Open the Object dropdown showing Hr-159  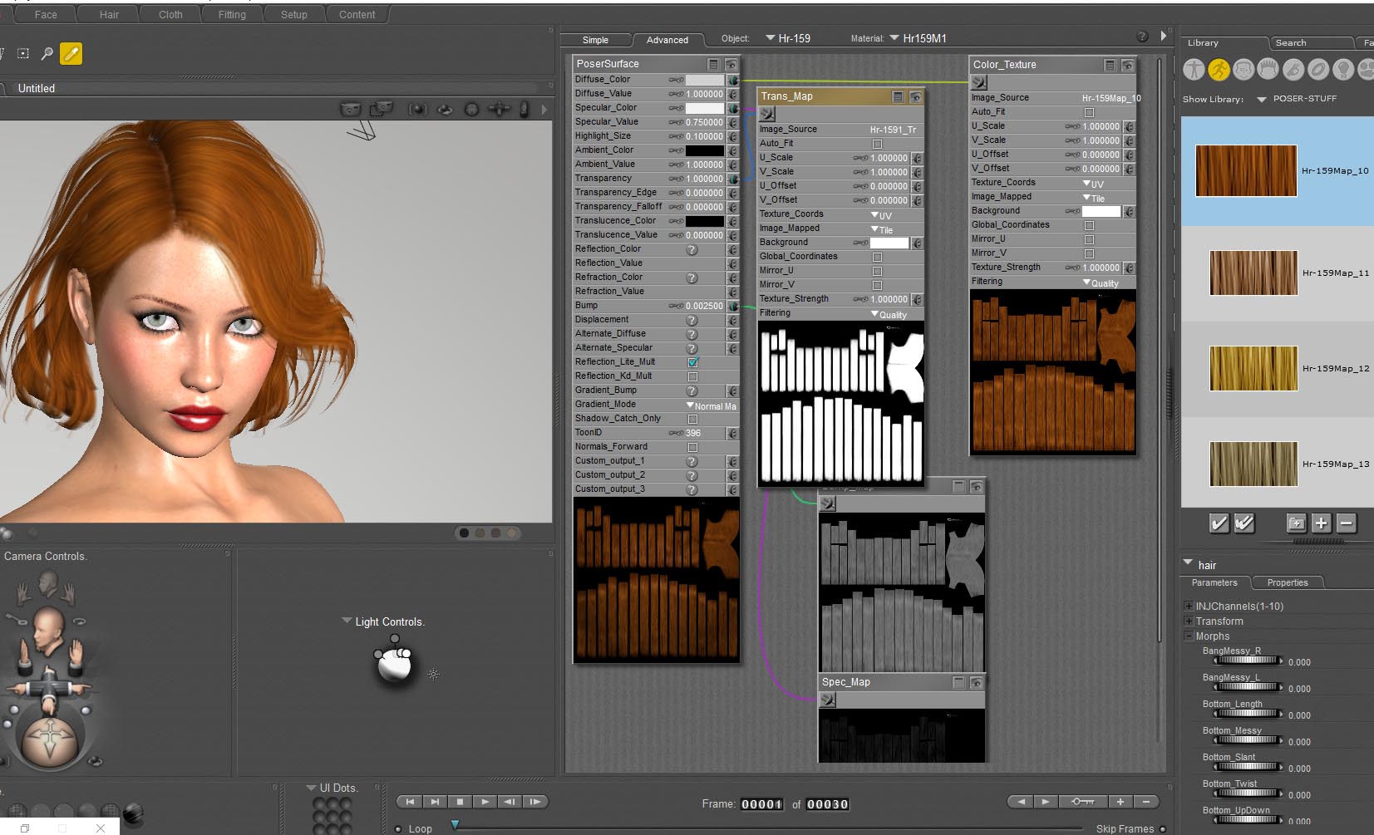coord(788,38)
